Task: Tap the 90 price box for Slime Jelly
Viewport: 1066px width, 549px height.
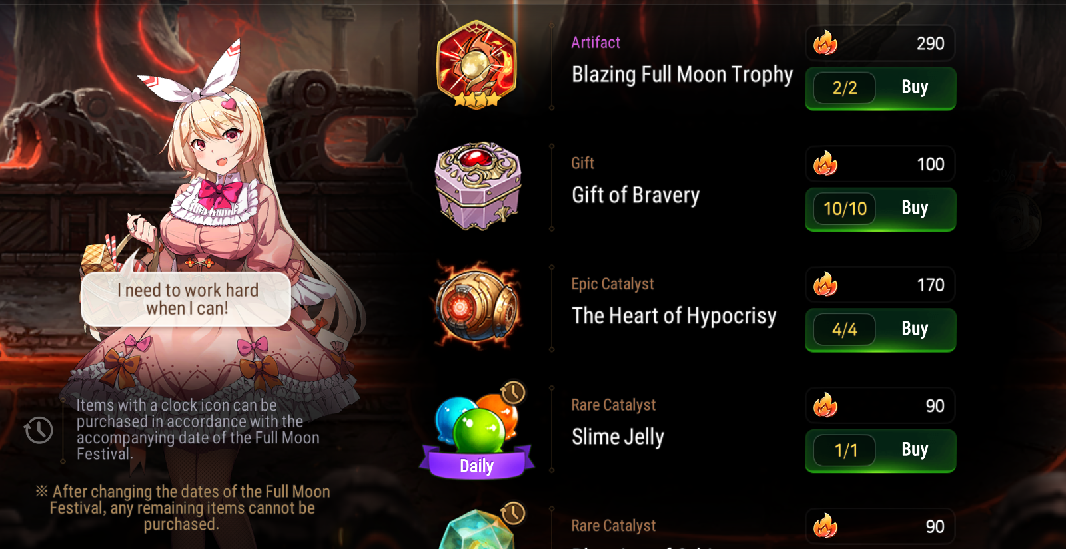Action: pyautogui.click(x=880, y=405)
